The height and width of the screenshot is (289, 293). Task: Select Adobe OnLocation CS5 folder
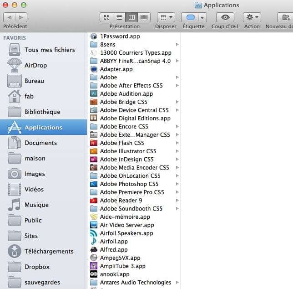point(134,176)
